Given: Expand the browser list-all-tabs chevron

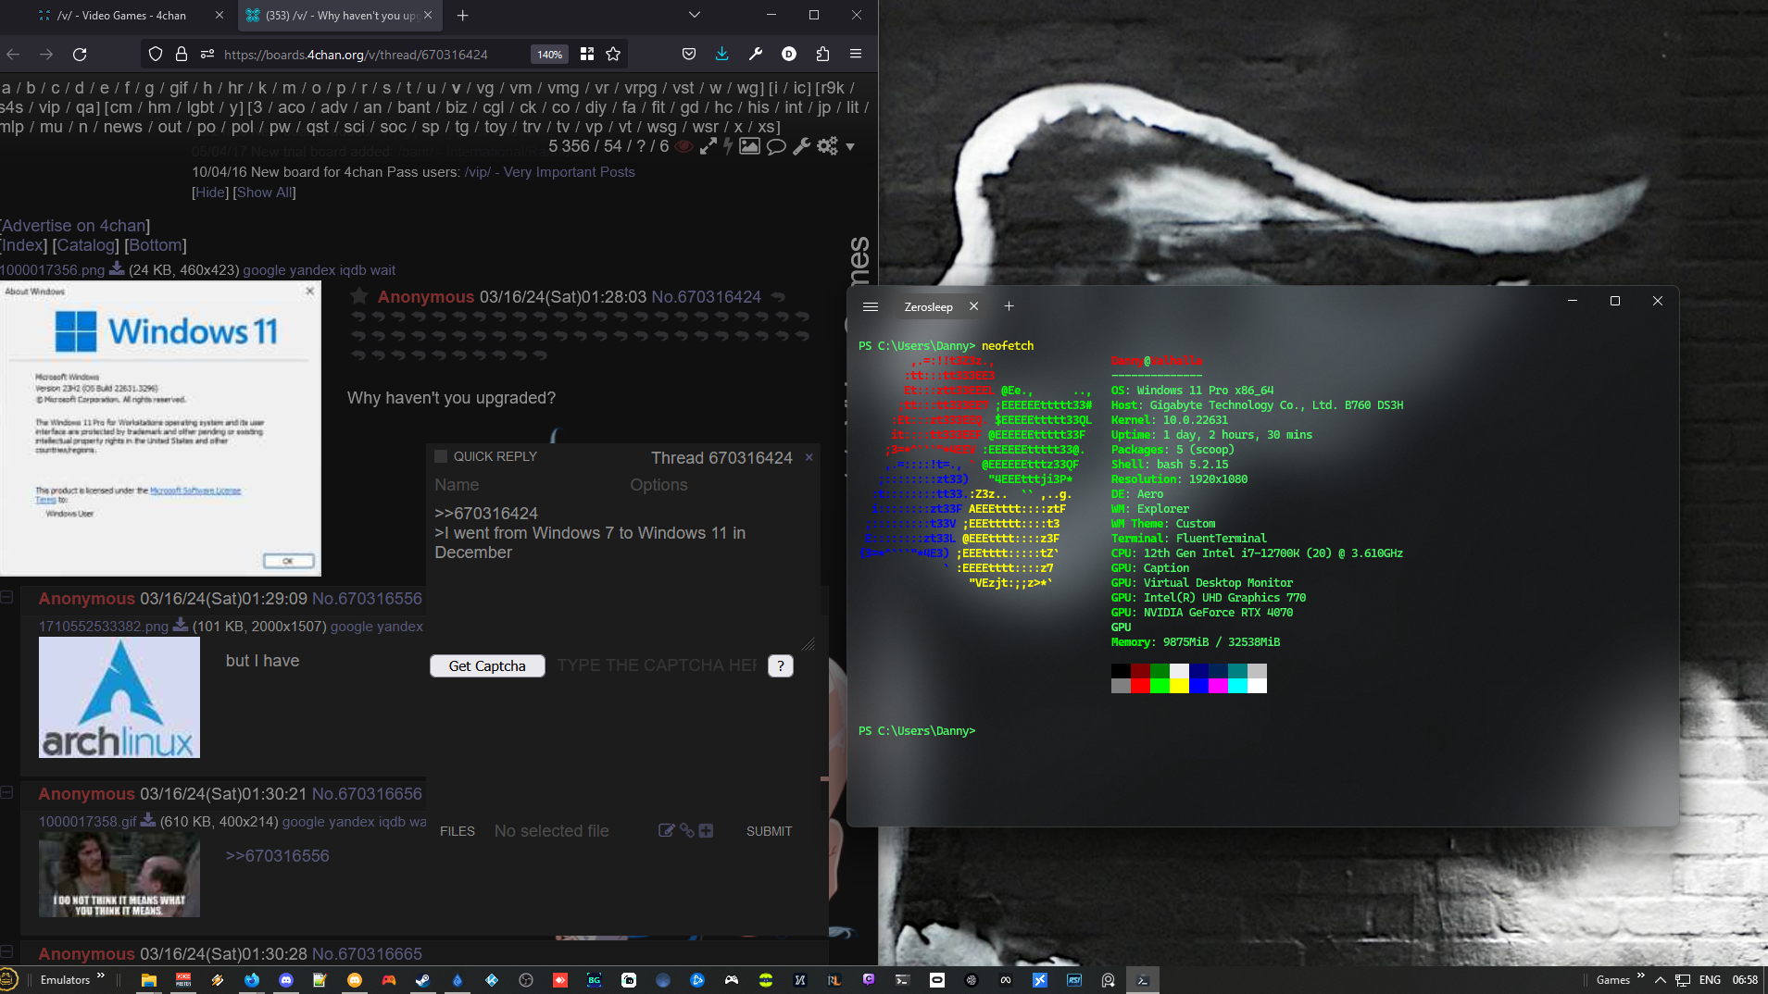Looking at the screenshot, I should 695,15.
